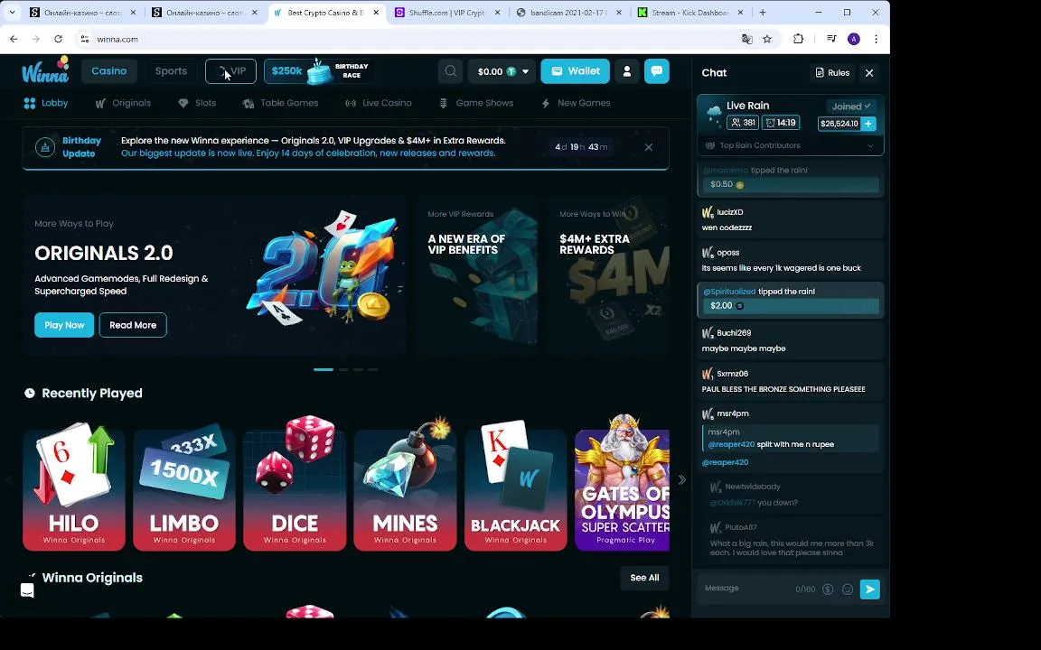
Task: Open the LIMBO game
Action: 184,487
